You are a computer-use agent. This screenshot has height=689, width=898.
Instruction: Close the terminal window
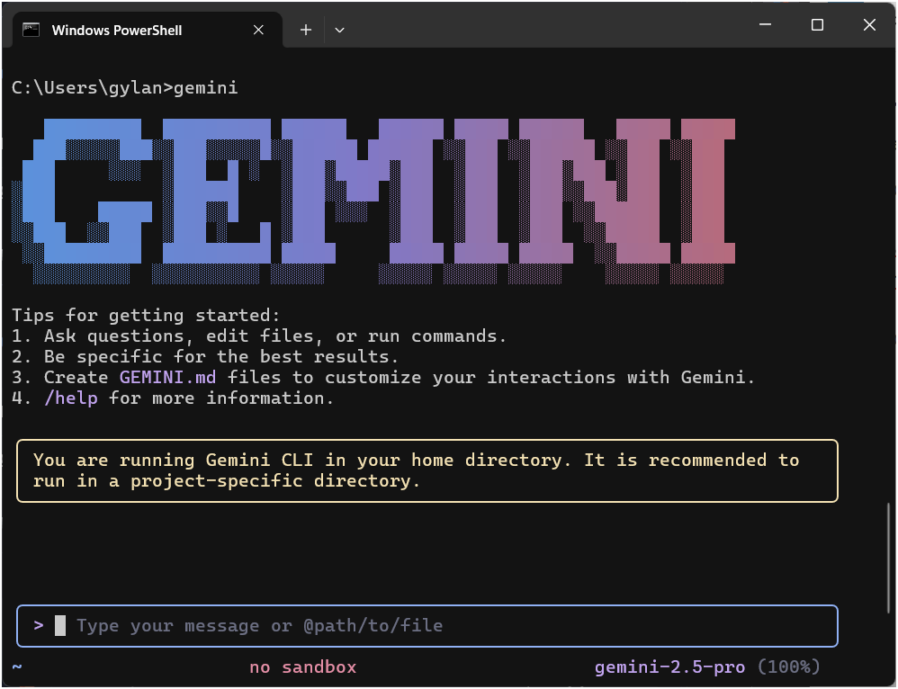[x=869, y=25]
